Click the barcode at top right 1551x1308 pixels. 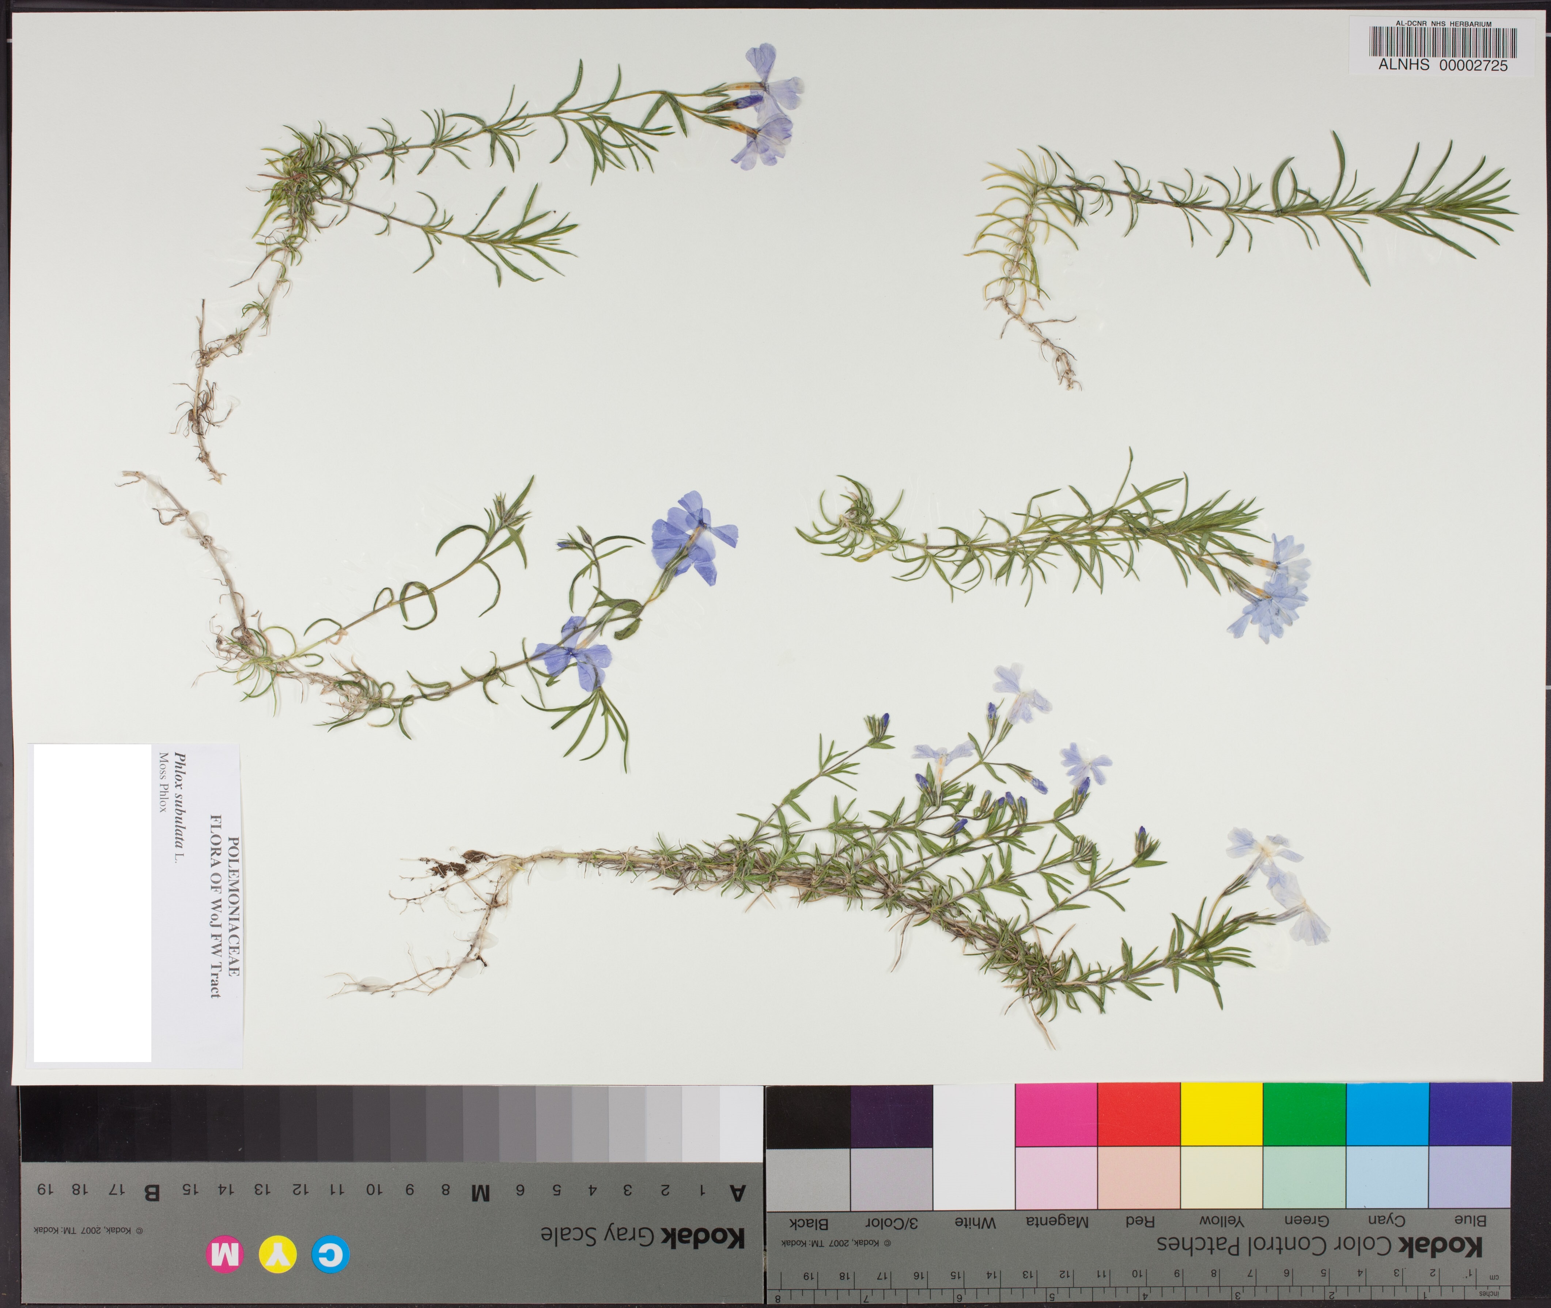click(x=1443, y=42)
